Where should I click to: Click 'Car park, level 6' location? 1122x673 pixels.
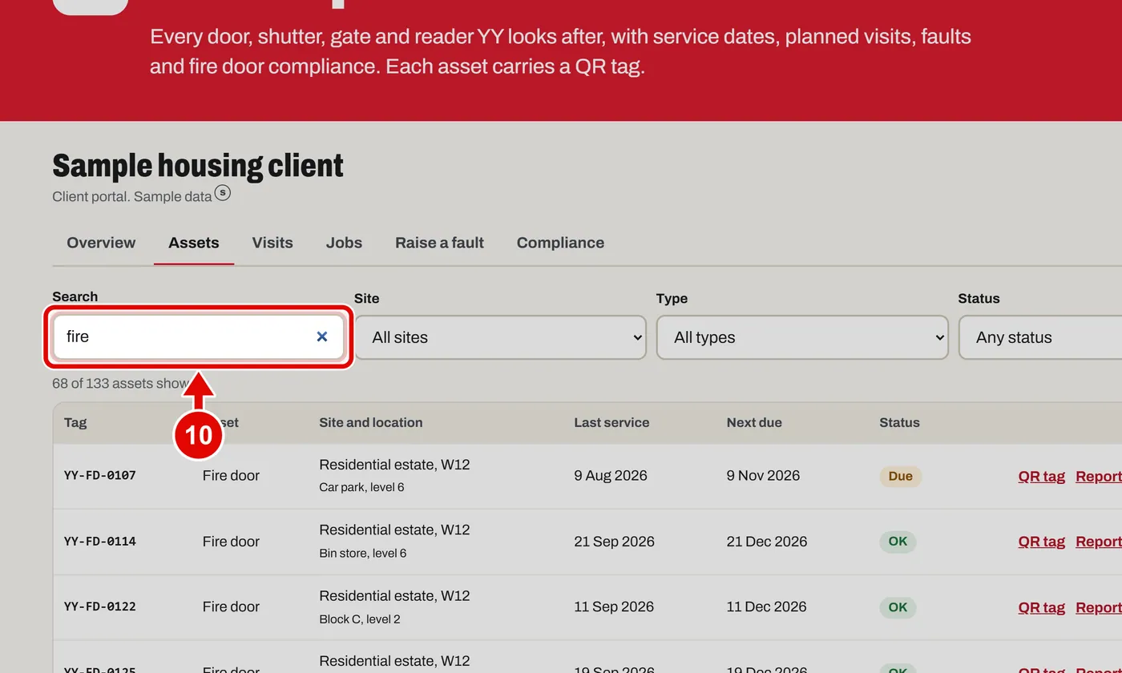361,487
